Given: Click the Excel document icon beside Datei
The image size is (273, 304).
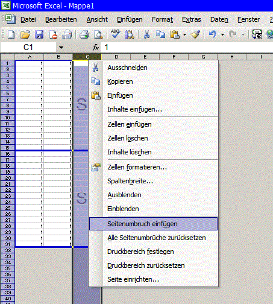Looking at the screenshot, I should [10, 19].
